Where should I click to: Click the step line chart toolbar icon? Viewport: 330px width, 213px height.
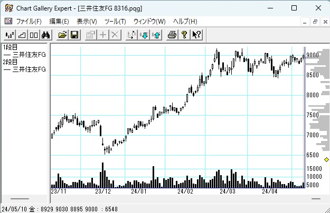click(22, 35)
